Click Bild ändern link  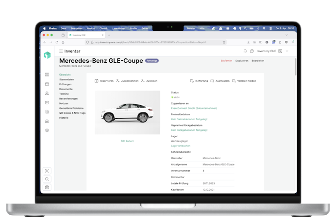tap(128, 141)
